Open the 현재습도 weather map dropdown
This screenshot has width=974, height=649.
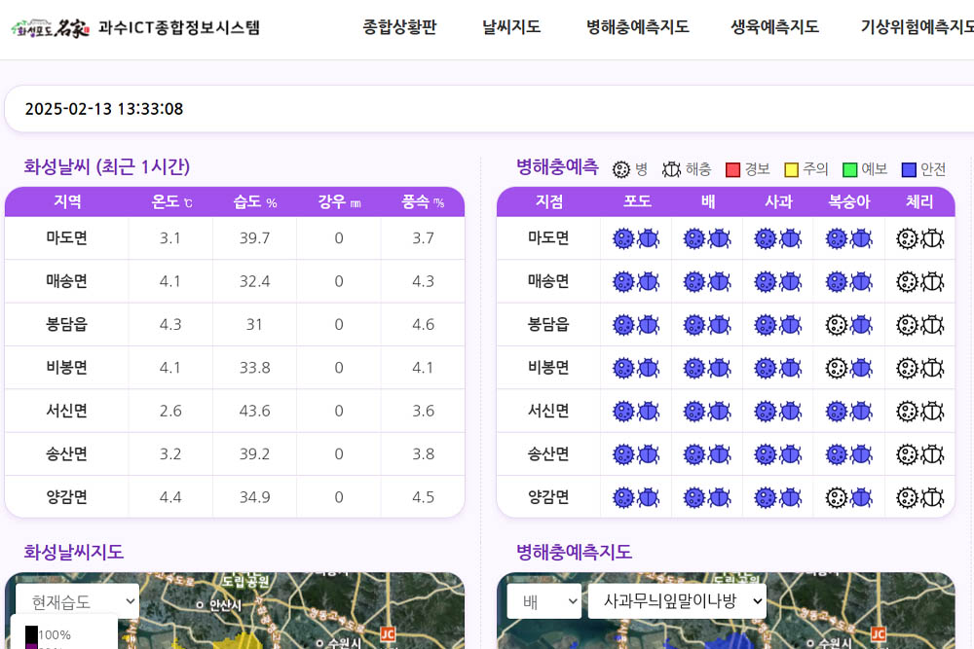coord(77,602)
